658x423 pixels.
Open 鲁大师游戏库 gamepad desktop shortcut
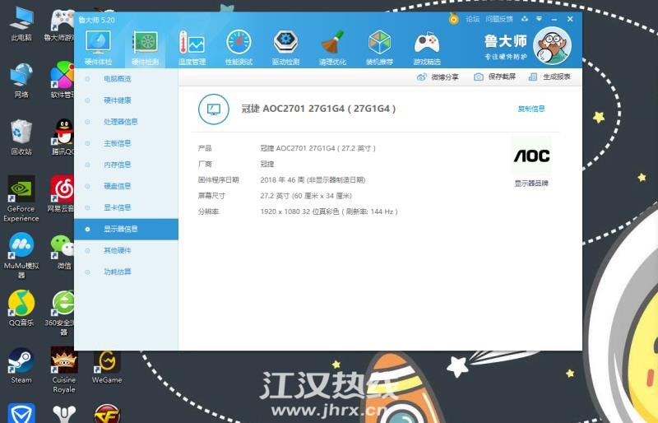click(59, 25)
